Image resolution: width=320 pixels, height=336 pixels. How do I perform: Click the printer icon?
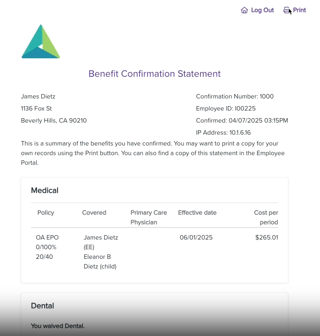click(287, 10)
